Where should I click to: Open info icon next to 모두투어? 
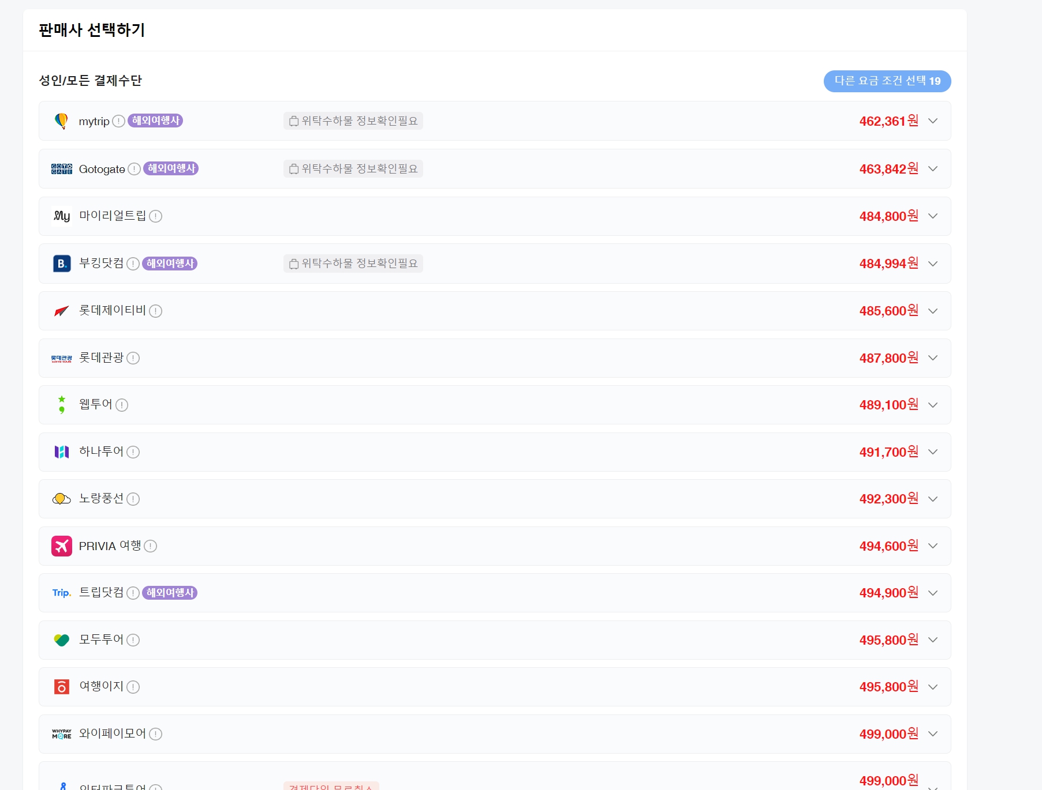(x=133, y=640)
